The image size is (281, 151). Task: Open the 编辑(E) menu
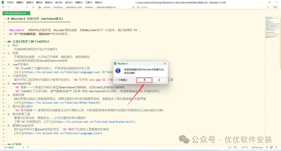[20, 3]
